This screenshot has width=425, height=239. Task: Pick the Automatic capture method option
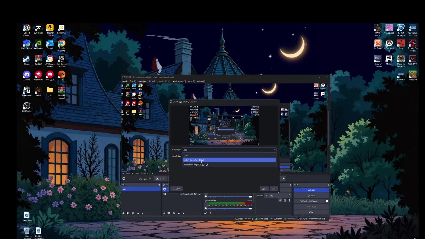pos(229,155)
